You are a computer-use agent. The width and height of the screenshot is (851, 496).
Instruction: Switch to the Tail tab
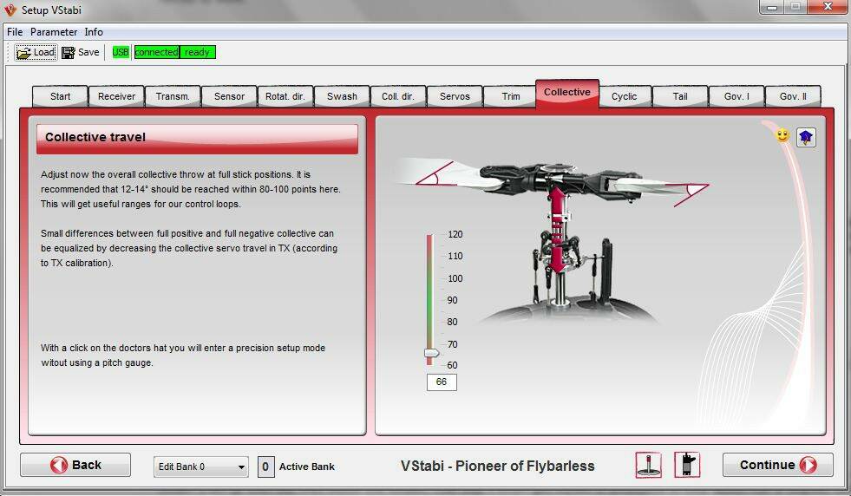point(680,96)
